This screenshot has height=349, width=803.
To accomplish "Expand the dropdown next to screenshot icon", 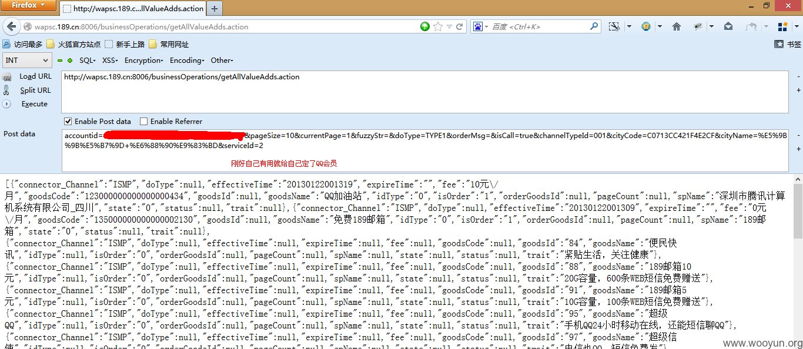I will (629, 27).
